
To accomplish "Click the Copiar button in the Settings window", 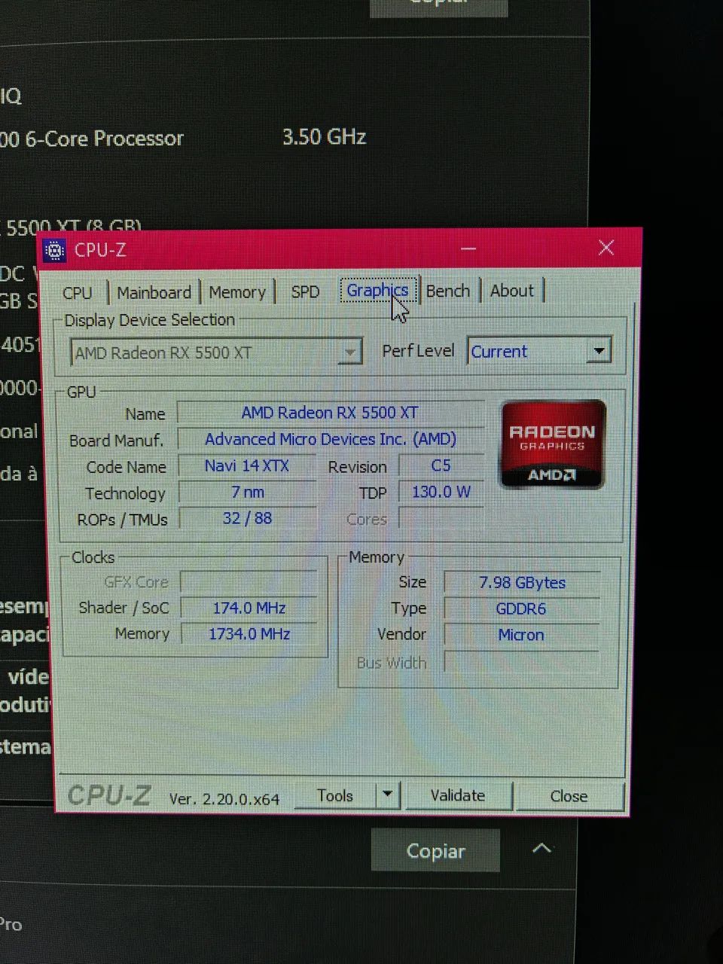I will pos(435,851).
